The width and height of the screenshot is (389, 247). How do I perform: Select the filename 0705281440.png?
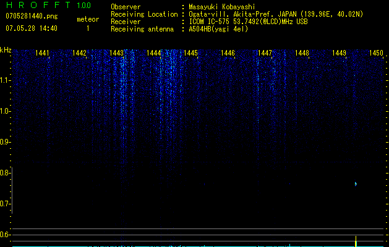tap(32, 17)
